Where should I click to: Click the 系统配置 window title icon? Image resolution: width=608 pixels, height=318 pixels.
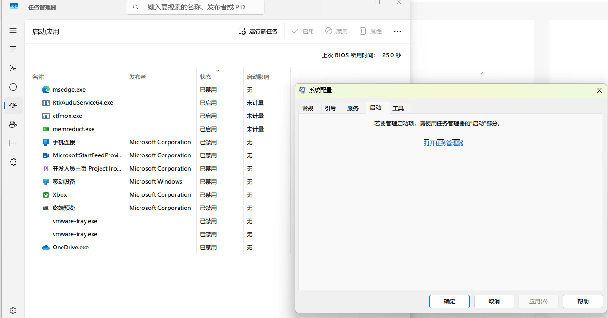(x=303, y=90)
